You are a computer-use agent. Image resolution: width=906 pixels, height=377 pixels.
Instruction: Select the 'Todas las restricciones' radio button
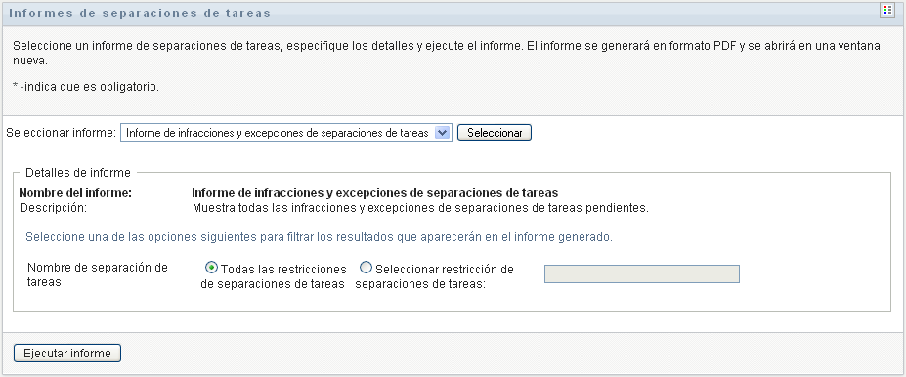pyautogui.click(x=212, y=268)
